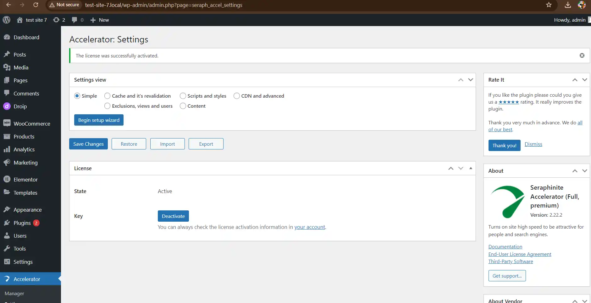Move the About panel up
The height and width of the screenshot is (303, 591).
(575, 170)
